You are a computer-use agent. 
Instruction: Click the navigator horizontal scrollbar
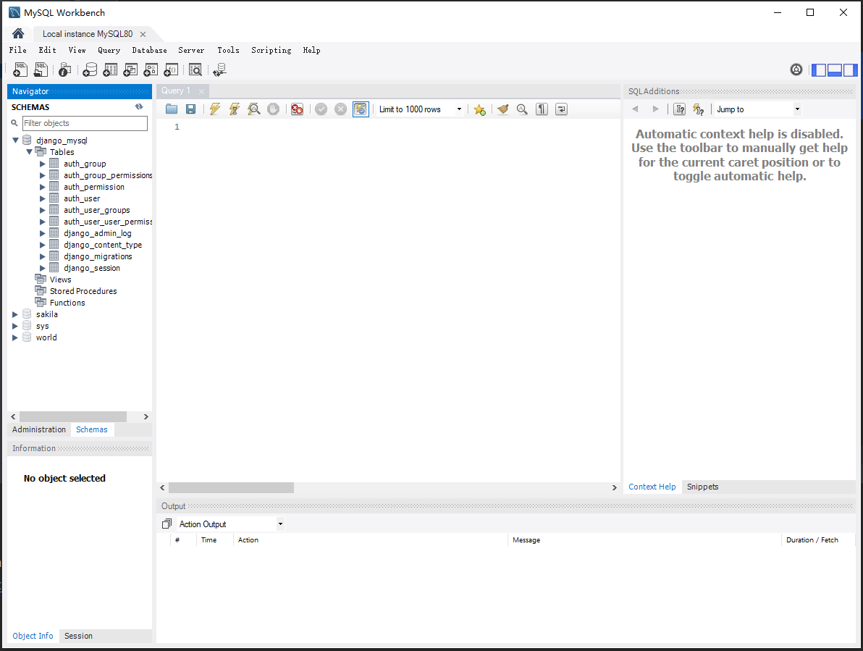point(73,416)
